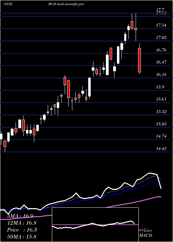Click the BGR mail.munafa.pro title text
The height and width of the screenshot is (242, 173).
pyautogui.click(x=66, y=4)
